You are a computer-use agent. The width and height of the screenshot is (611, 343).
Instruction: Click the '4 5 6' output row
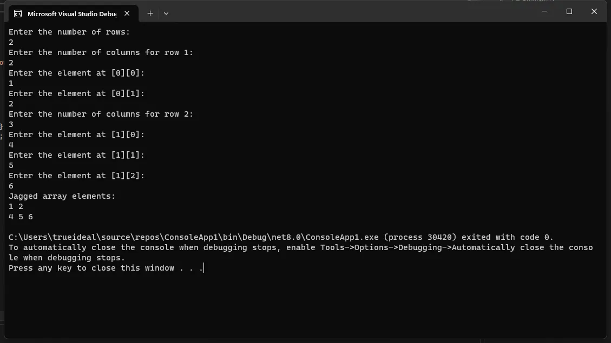21,217
